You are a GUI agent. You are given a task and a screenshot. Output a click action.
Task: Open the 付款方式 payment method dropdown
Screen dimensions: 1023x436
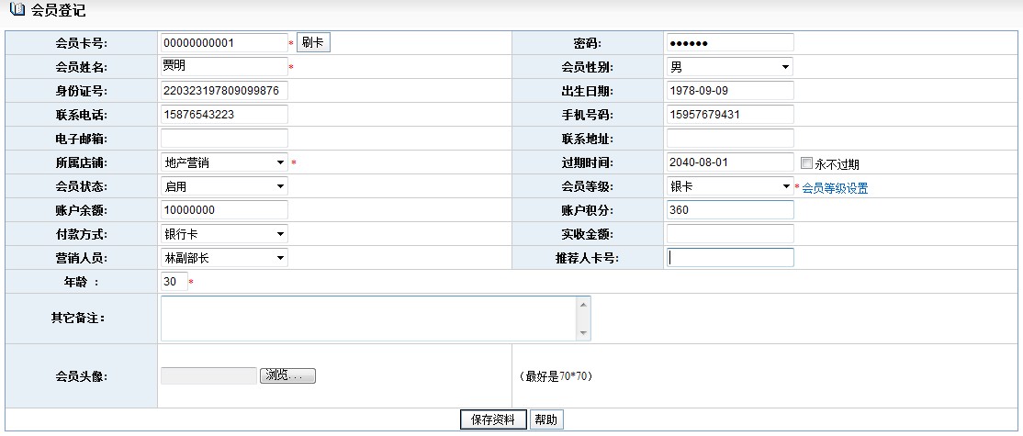[224, 234]
